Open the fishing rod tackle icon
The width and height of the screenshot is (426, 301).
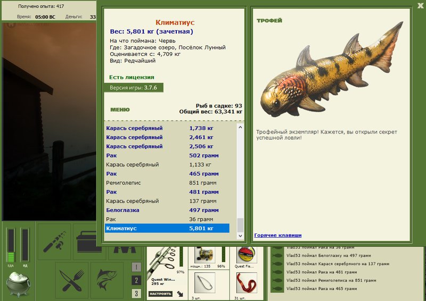(x=54, y=241)
